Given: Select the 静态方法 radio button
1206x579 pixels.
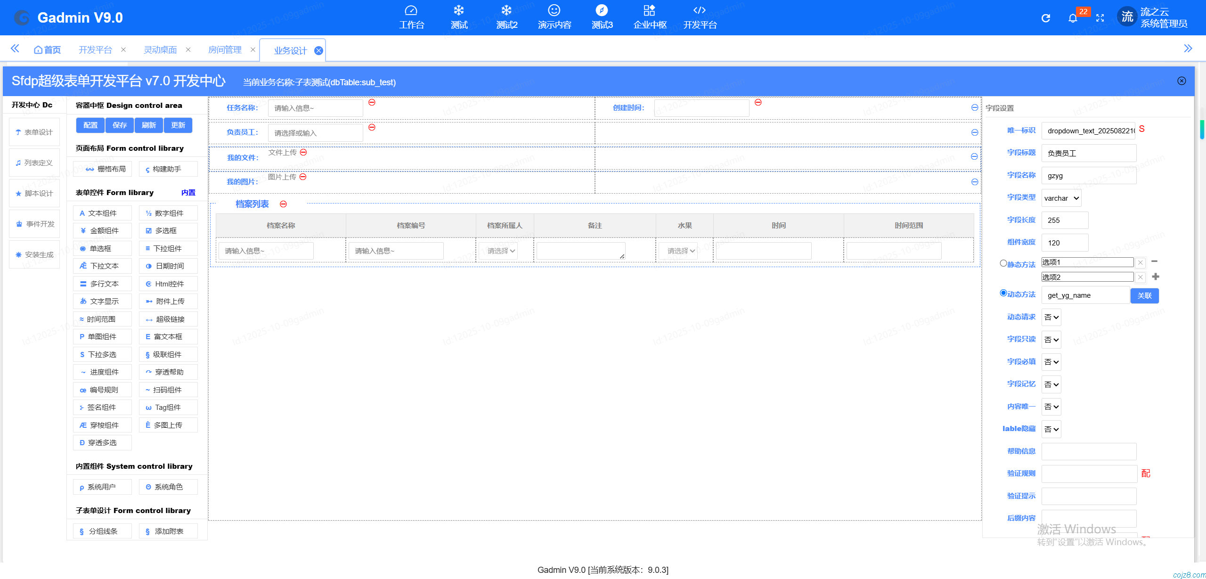Looking at the screenshot, I should [x=1003, y=263].
